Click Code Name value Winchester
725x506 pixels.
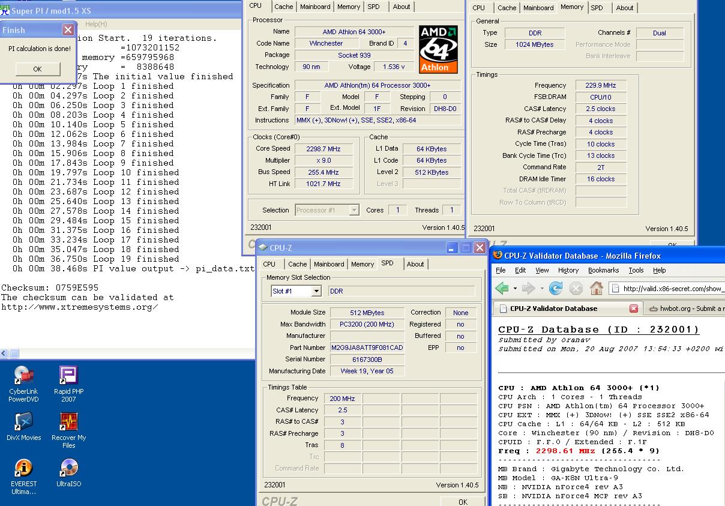coord(326,43)
